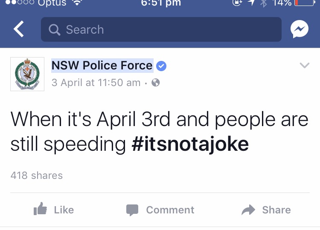Image resolution: width=320 pixels, height=230 pixels.
Task: Tap the search magnifier icon
Action: coord(55,30)
